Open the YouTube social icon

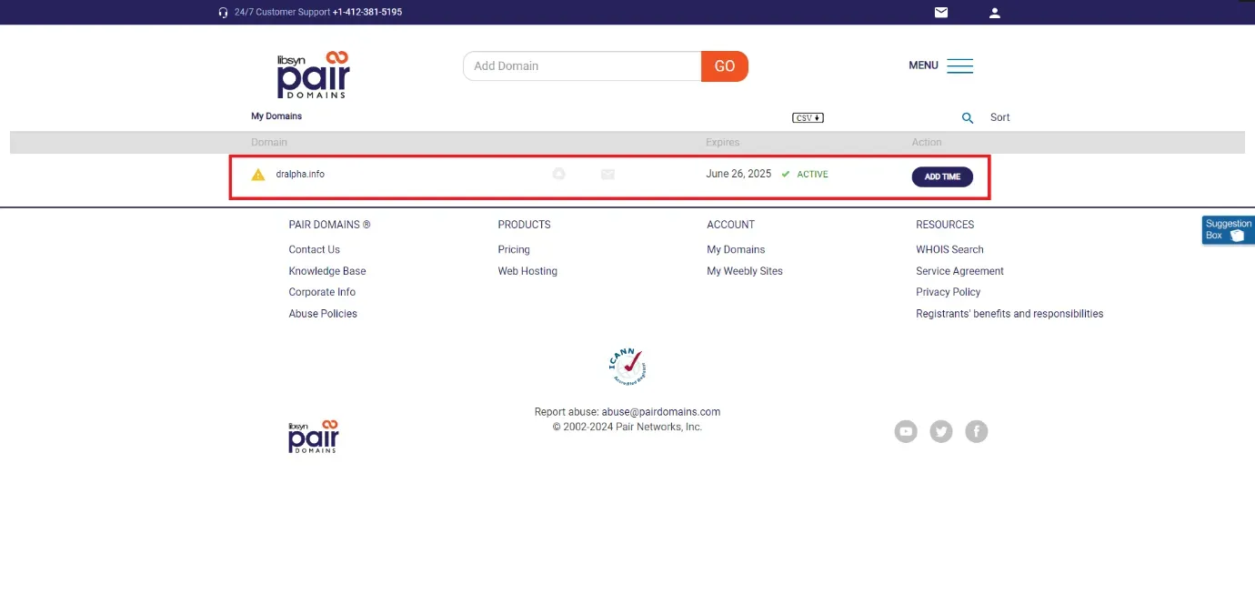click(x=906, y=431)
